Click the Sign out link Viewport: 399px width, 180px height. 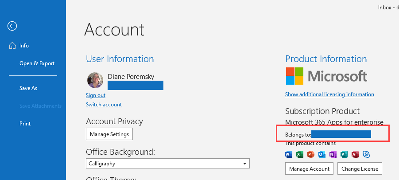point(95,95)
